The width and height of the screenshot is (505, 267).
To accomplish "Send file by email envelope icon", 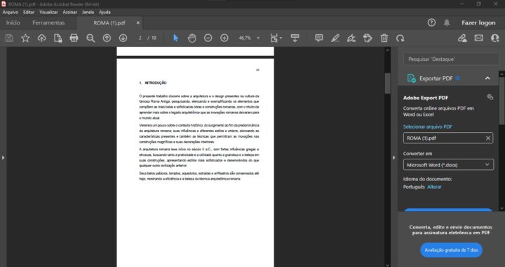I will tap(478, 38).
